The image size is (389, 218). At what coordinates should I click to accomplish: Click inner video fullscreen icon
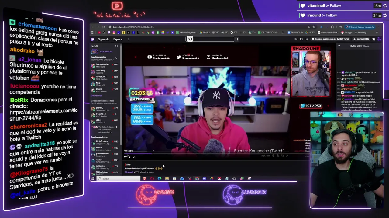tap(287, 156)
